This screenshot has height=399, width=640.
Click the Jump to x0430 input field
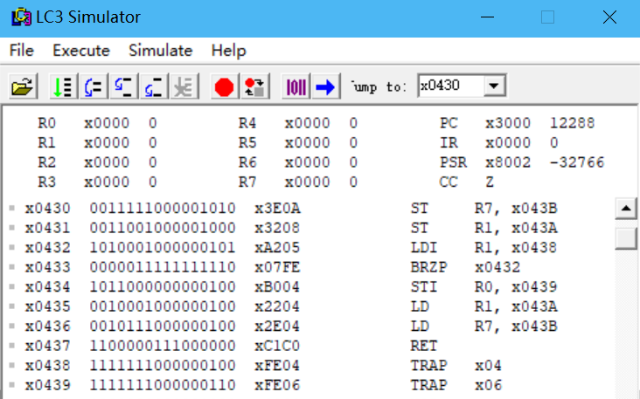(451, 86)
